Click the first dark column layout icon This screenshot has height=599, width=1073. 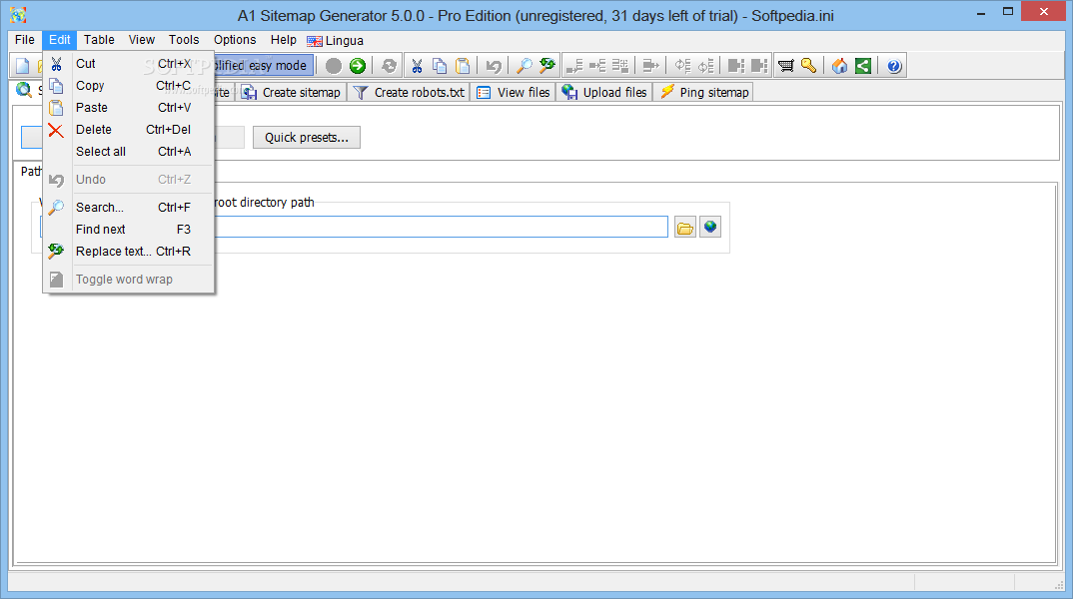pyautogui.click(x=735, y=66)
